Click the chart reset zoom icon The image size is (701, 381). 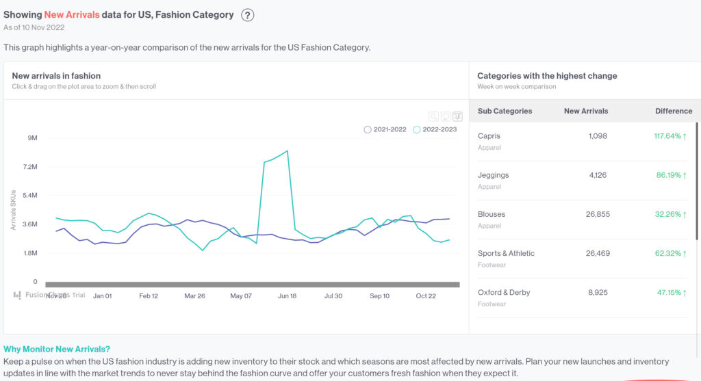(x=445, y=116)
